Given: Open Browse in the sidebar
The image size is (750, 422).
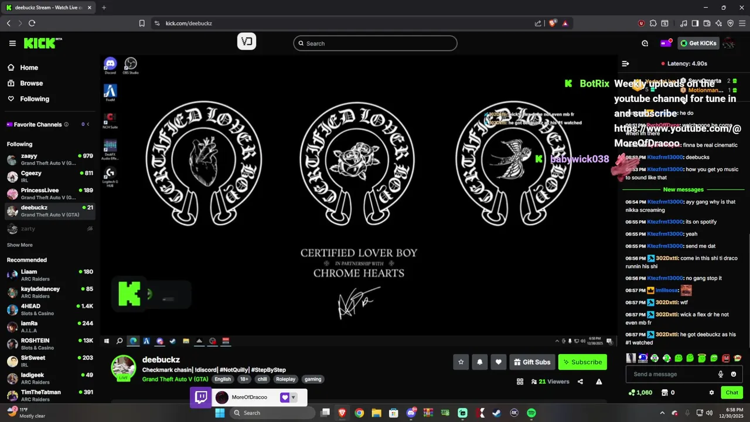Looking at the screenshot, I should click(x=30, y=83).
